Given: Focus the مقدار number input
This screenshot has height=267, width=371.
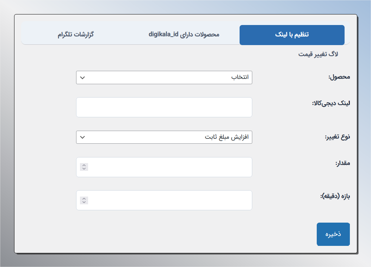Looking at the screenshot, I should click(169, 167).
